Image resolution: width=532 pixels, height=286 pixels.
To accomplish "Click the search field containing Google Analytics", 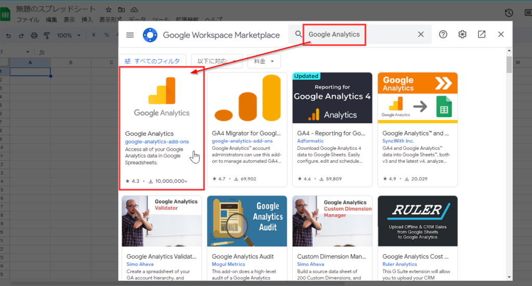I will [x=360, y=34].
